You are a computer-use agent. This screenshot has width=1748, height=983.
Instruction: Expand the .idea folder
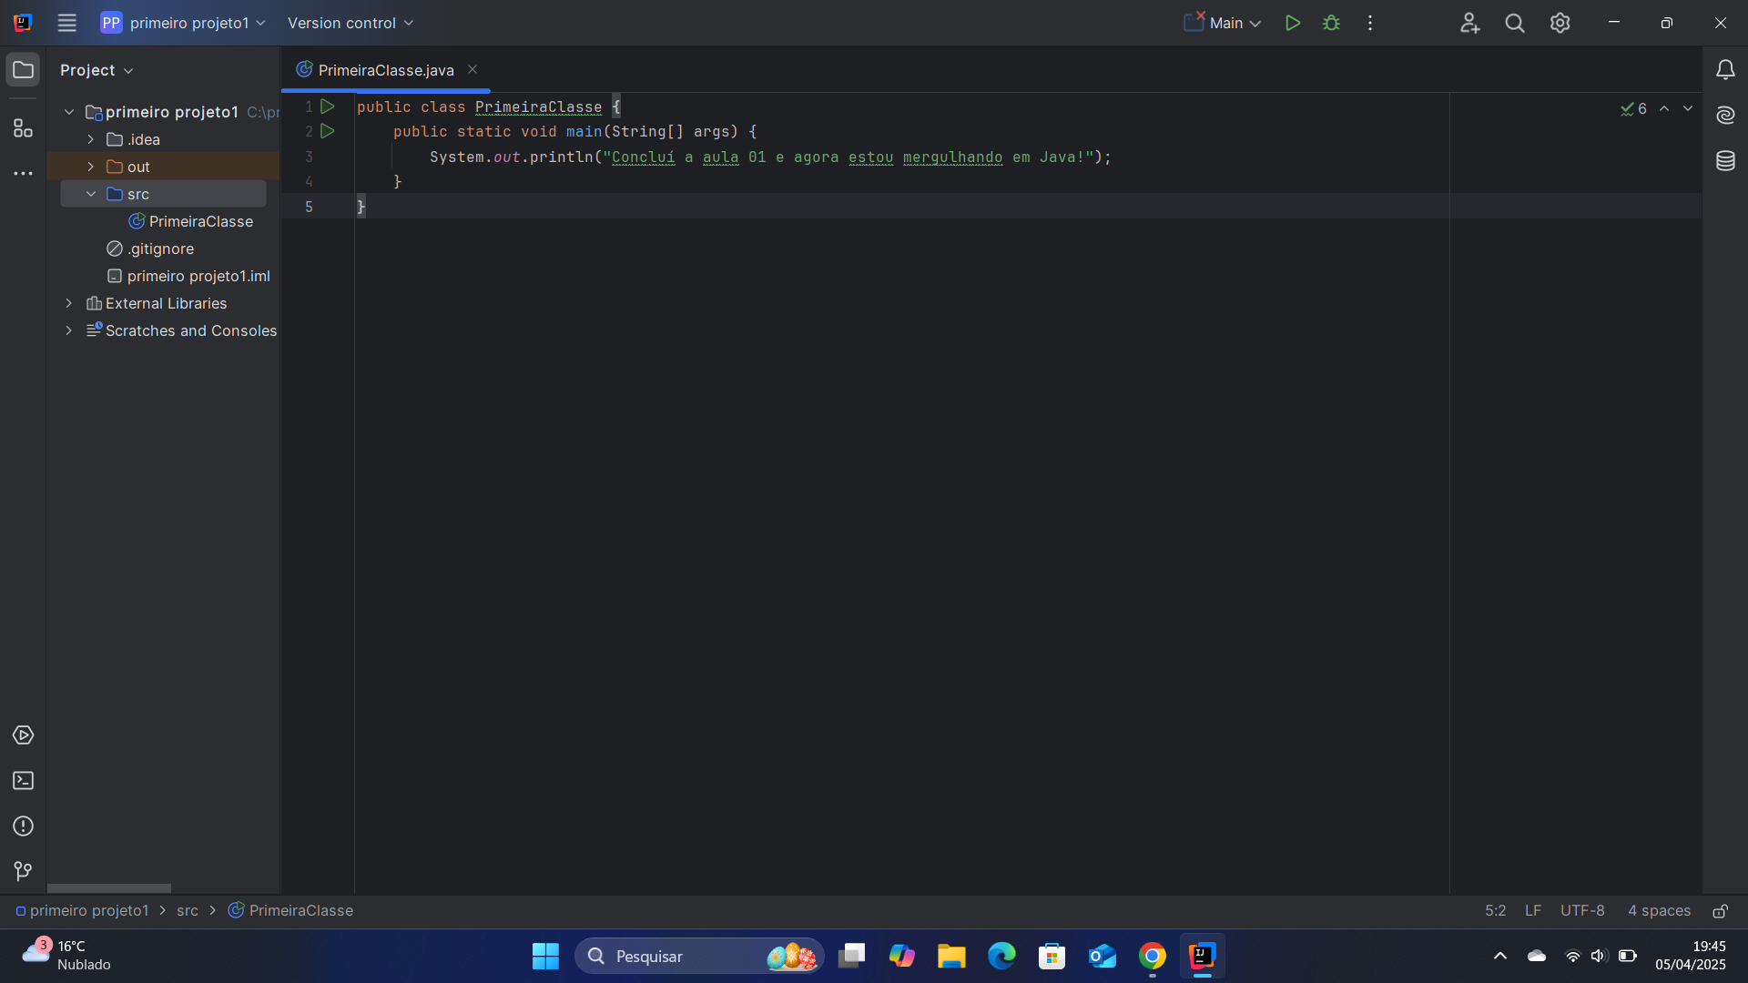tap(91, 139)
